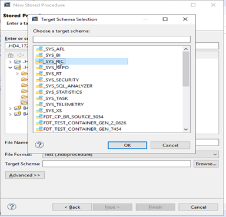This screenshot has width=226, height=217.
Task: Collapse second .H tree node in wizard
Action: pyautogui.click(x=11, y=67)
